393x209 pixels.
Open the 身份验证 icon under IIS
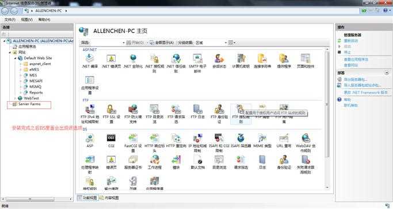(x=284, y=160)
